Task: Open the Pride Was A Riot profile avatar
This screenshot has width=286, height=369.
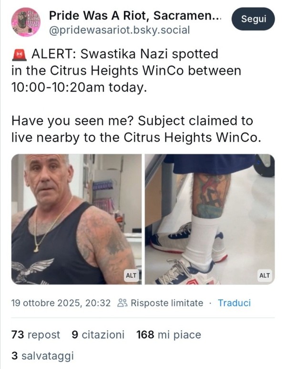Action: tap(26, 22)
